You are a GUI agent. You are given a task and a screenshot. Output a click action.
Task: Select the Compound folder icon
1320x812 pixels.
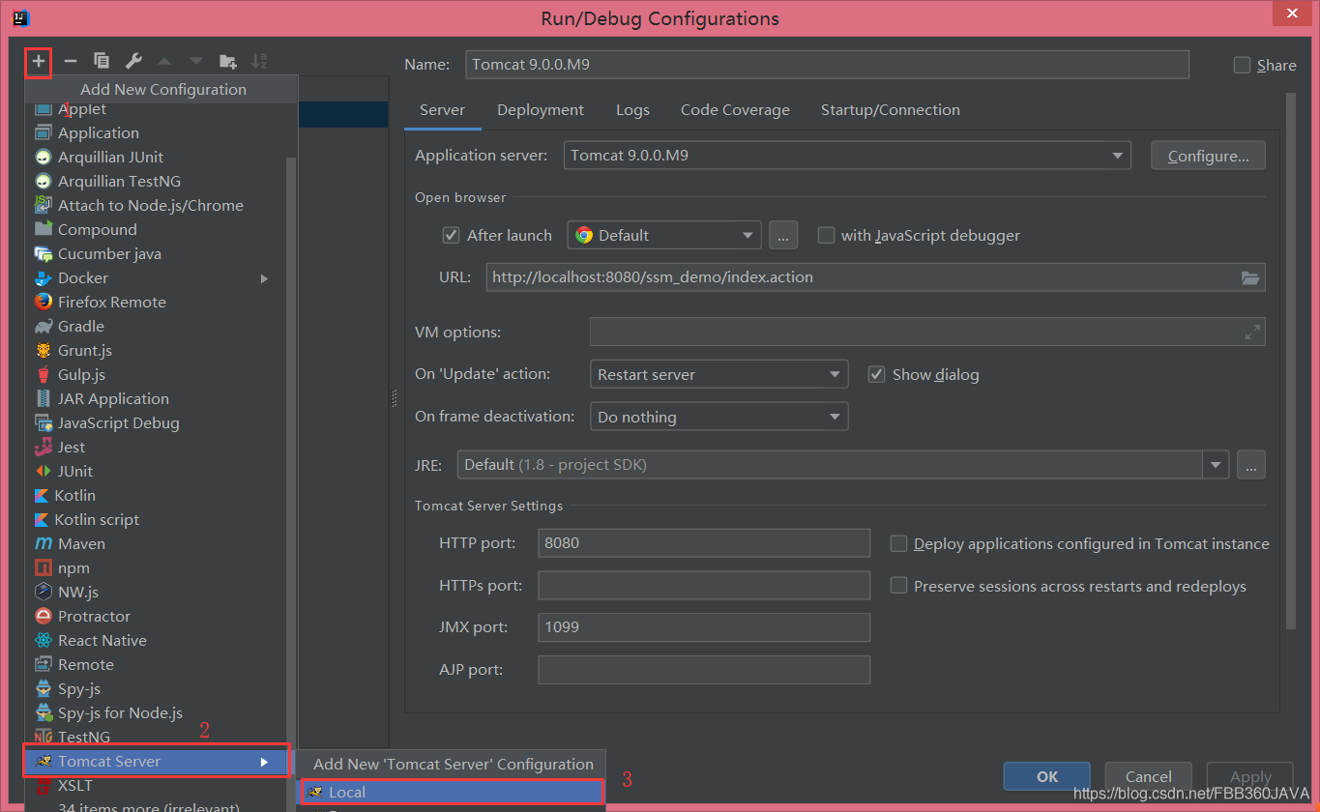(43, 229)
